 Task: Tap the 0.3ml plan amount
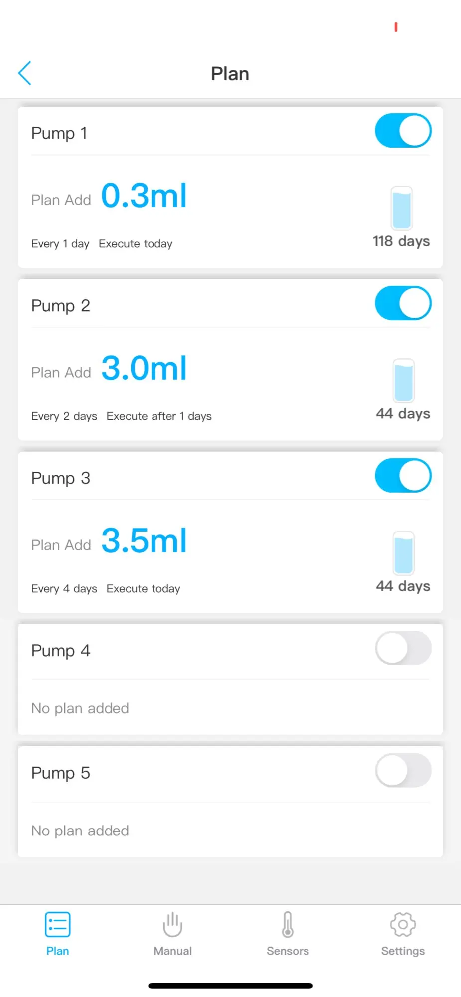pos(144,195)
